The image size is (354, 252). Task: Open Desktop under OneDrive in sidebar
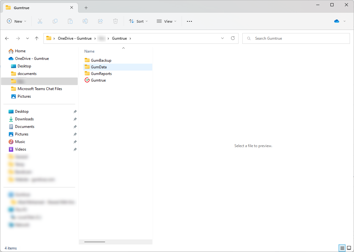[x=21, y=66]
